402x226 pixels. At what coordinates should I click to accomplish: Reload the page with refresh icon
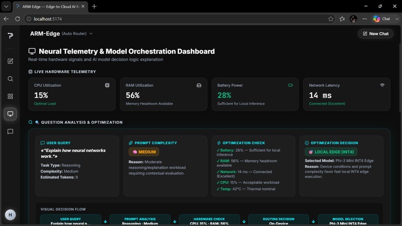pos(17,19)
